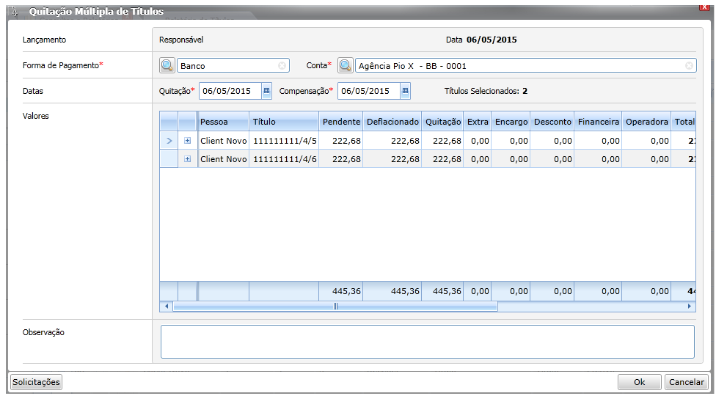This screenshot has height=396, width=716.
Task: Clear the Agência Pio X account field
Action: tap(689, 66)
